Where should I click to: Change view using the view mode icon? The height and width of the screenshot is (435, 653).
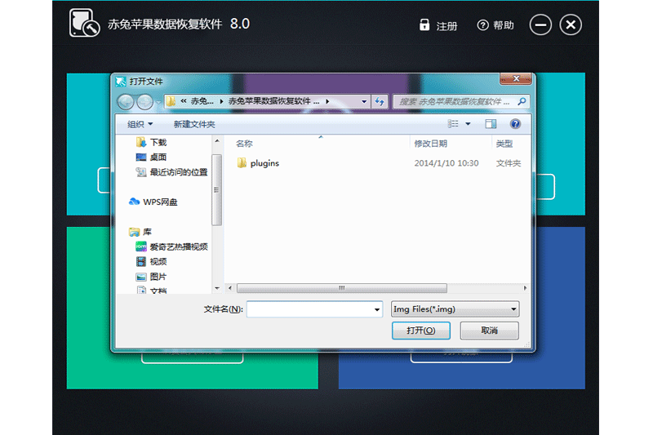[x=453, y=123]
